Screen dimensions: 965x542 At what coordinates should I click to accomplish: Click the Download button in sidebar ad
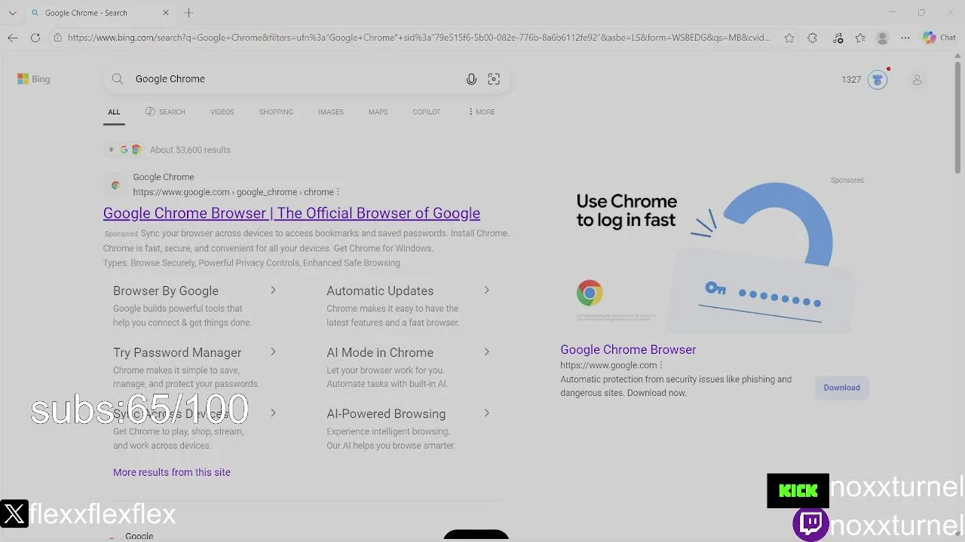[x=841, y=388]
